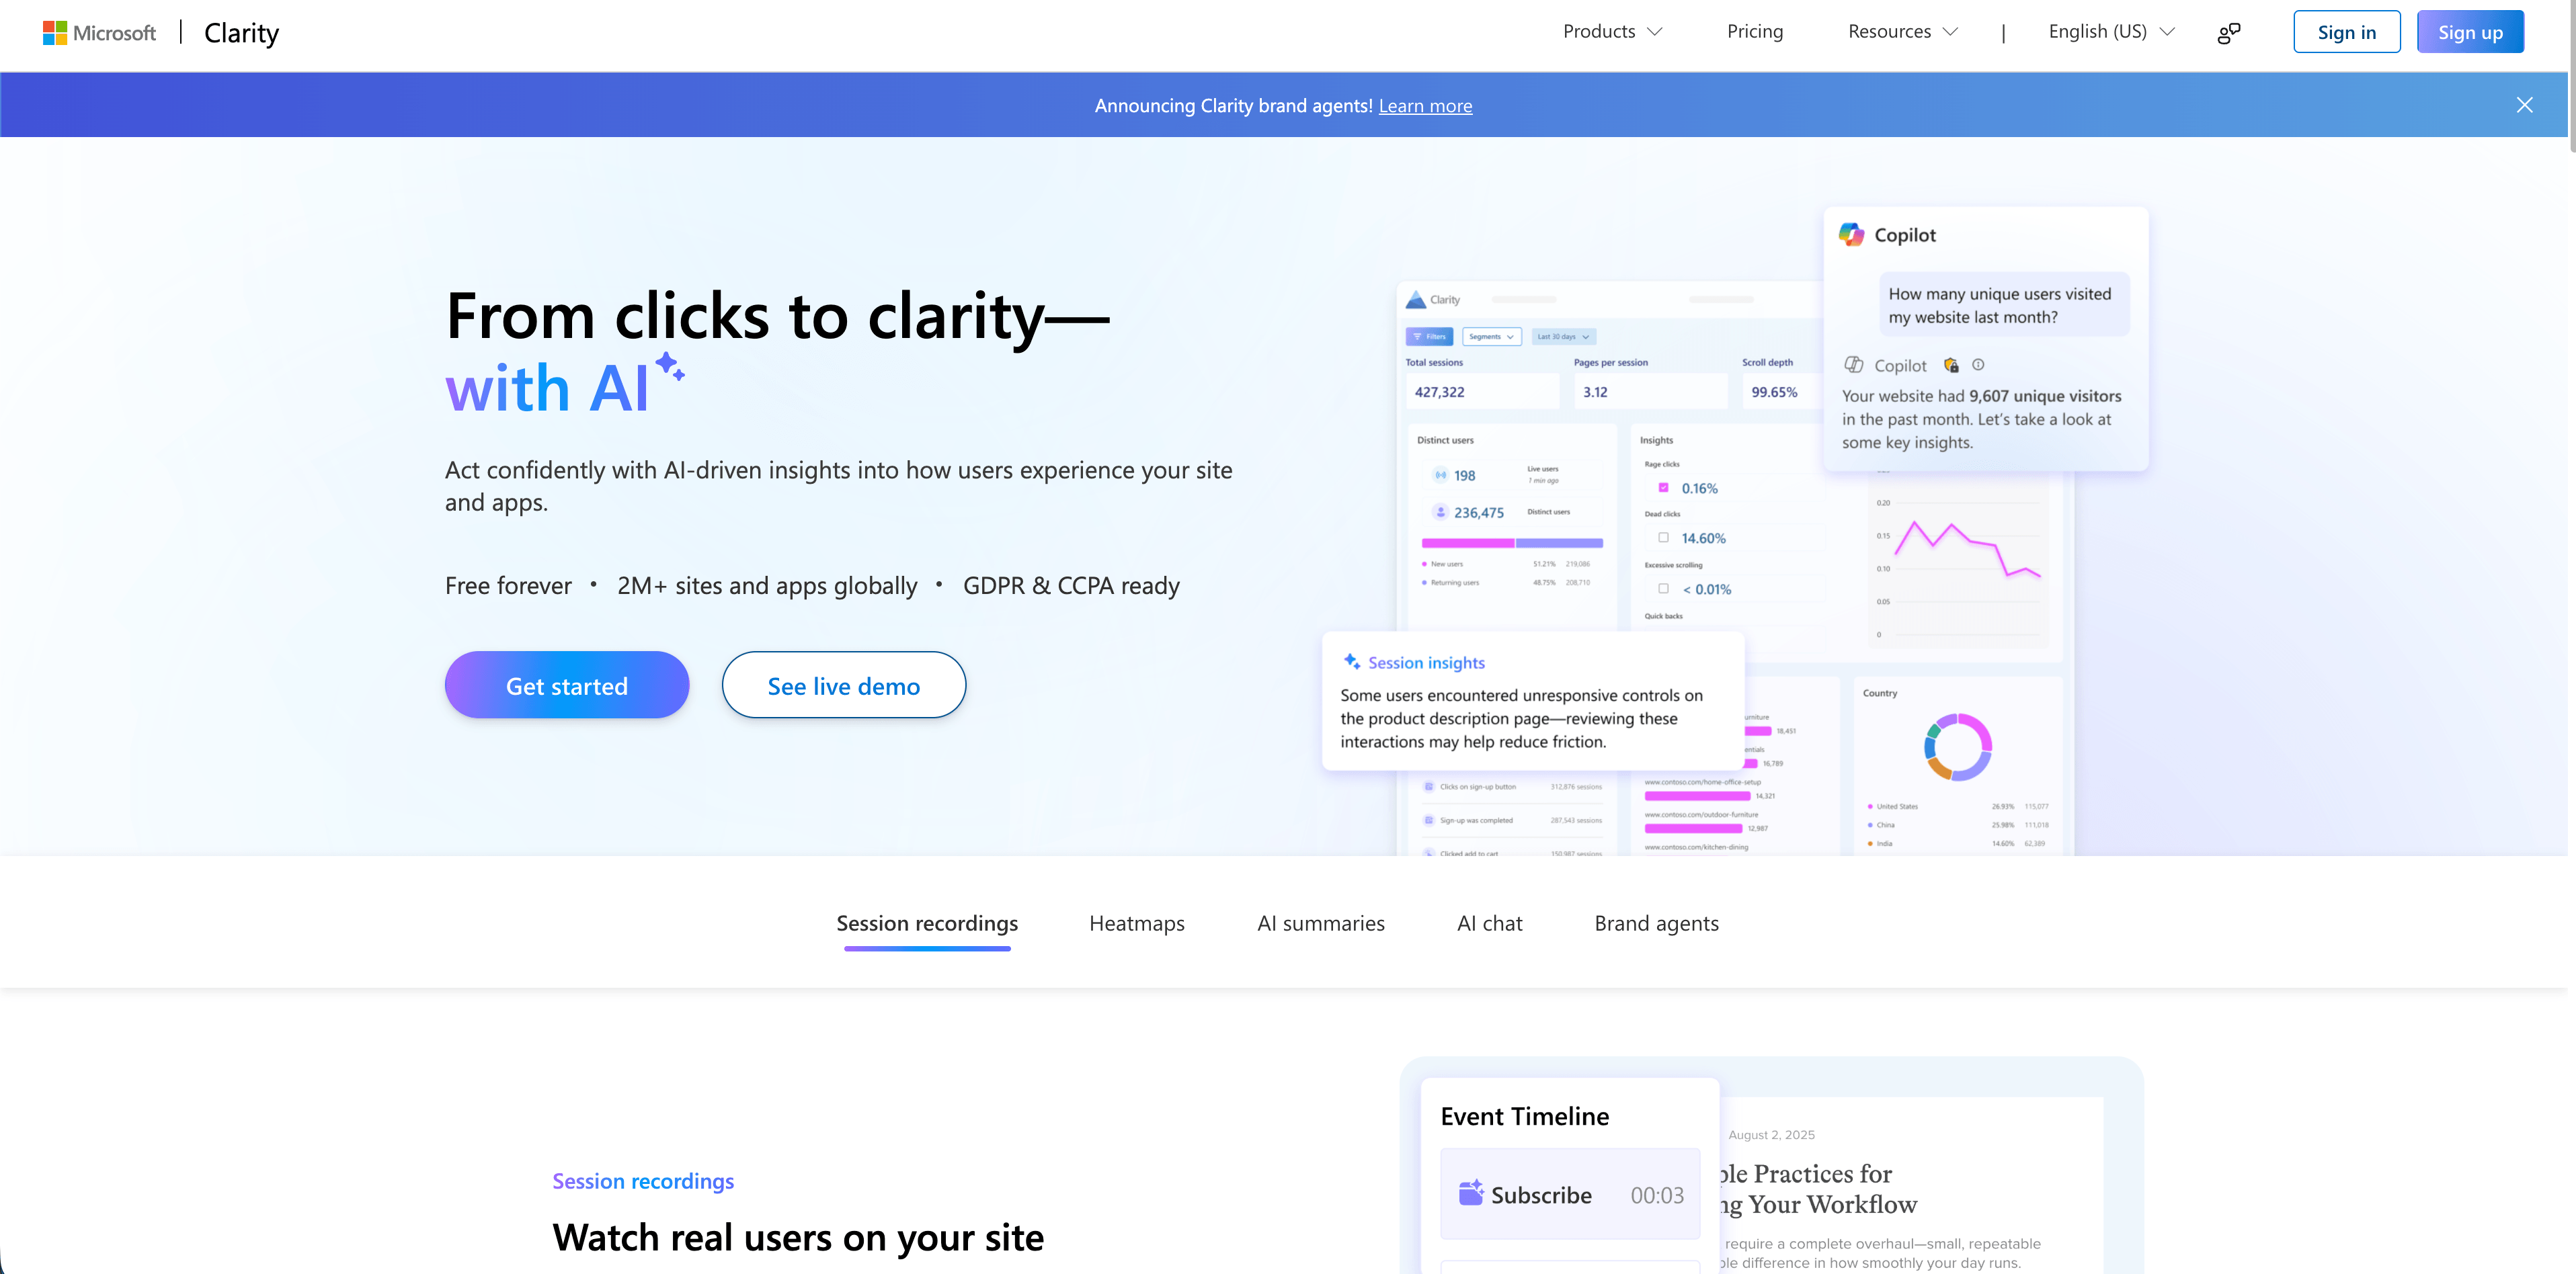This screenshot has width=2576, height=1274.
Task: Click the shield lock icon beside Copilot
Action: [x=1951, y=365]
